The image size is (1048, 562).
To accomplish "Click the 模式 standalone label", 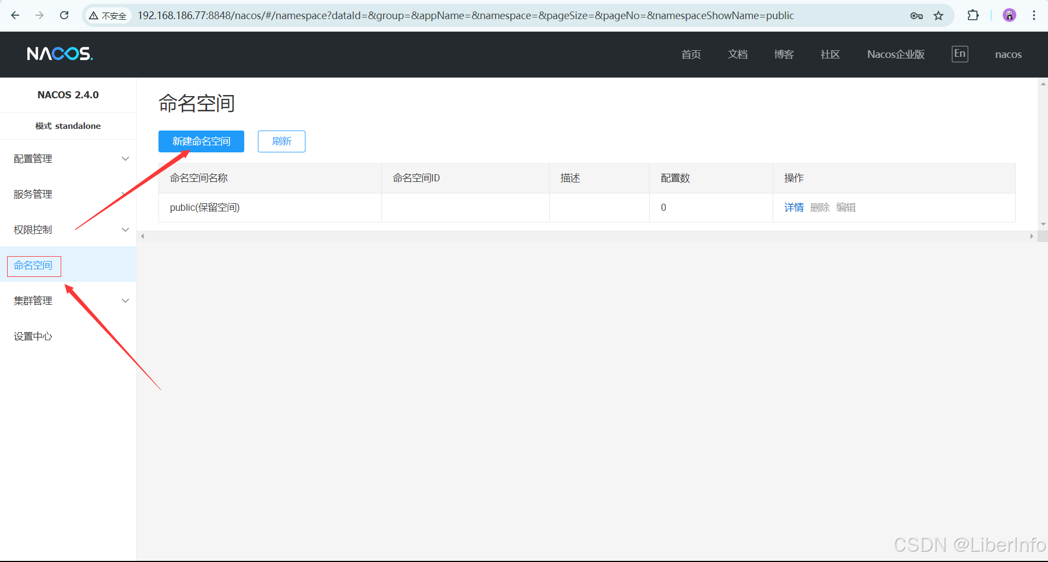I will point(68,126).
